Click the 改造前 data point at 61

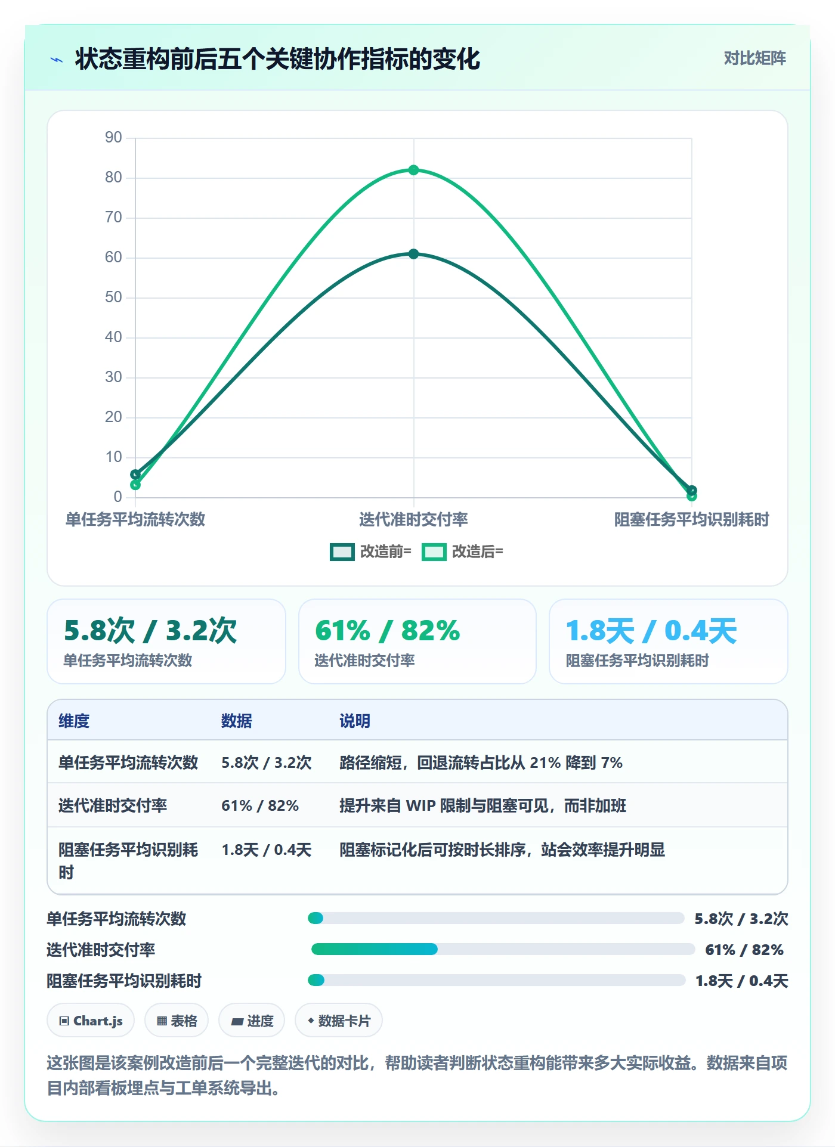(x=413, y=254)
